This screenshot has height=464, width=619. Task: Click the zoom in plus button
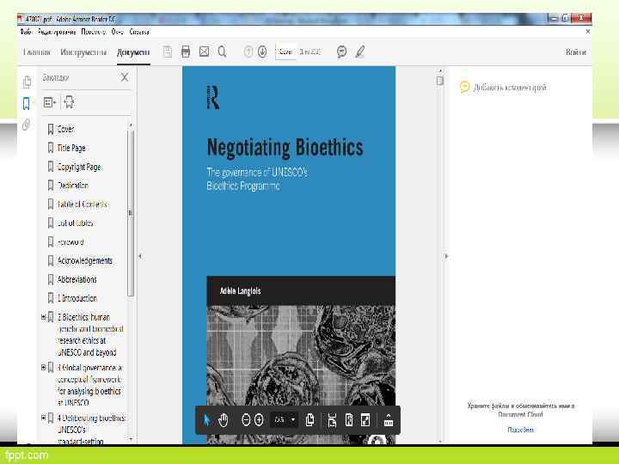click(x=259, y=420)
